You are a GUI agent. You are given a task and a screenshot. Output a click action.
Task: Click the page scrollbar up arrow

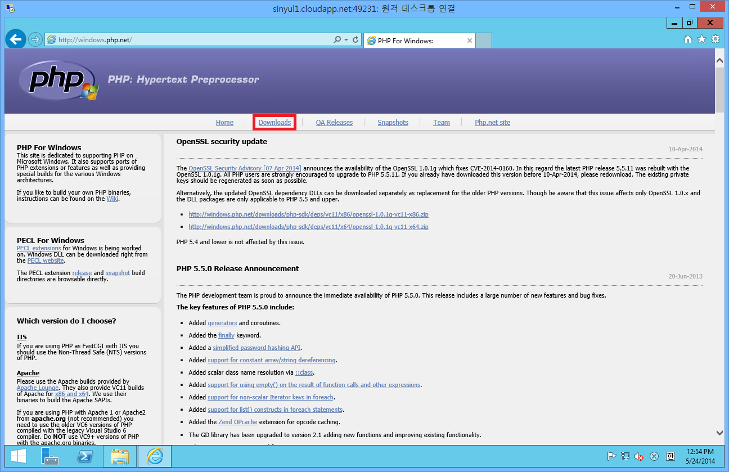point(719,59)
